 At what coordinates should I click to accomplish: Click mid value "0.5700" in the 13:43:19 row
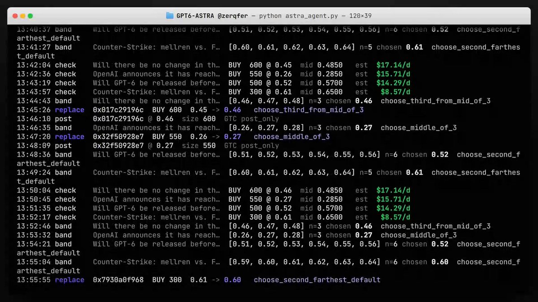point(330,83)
